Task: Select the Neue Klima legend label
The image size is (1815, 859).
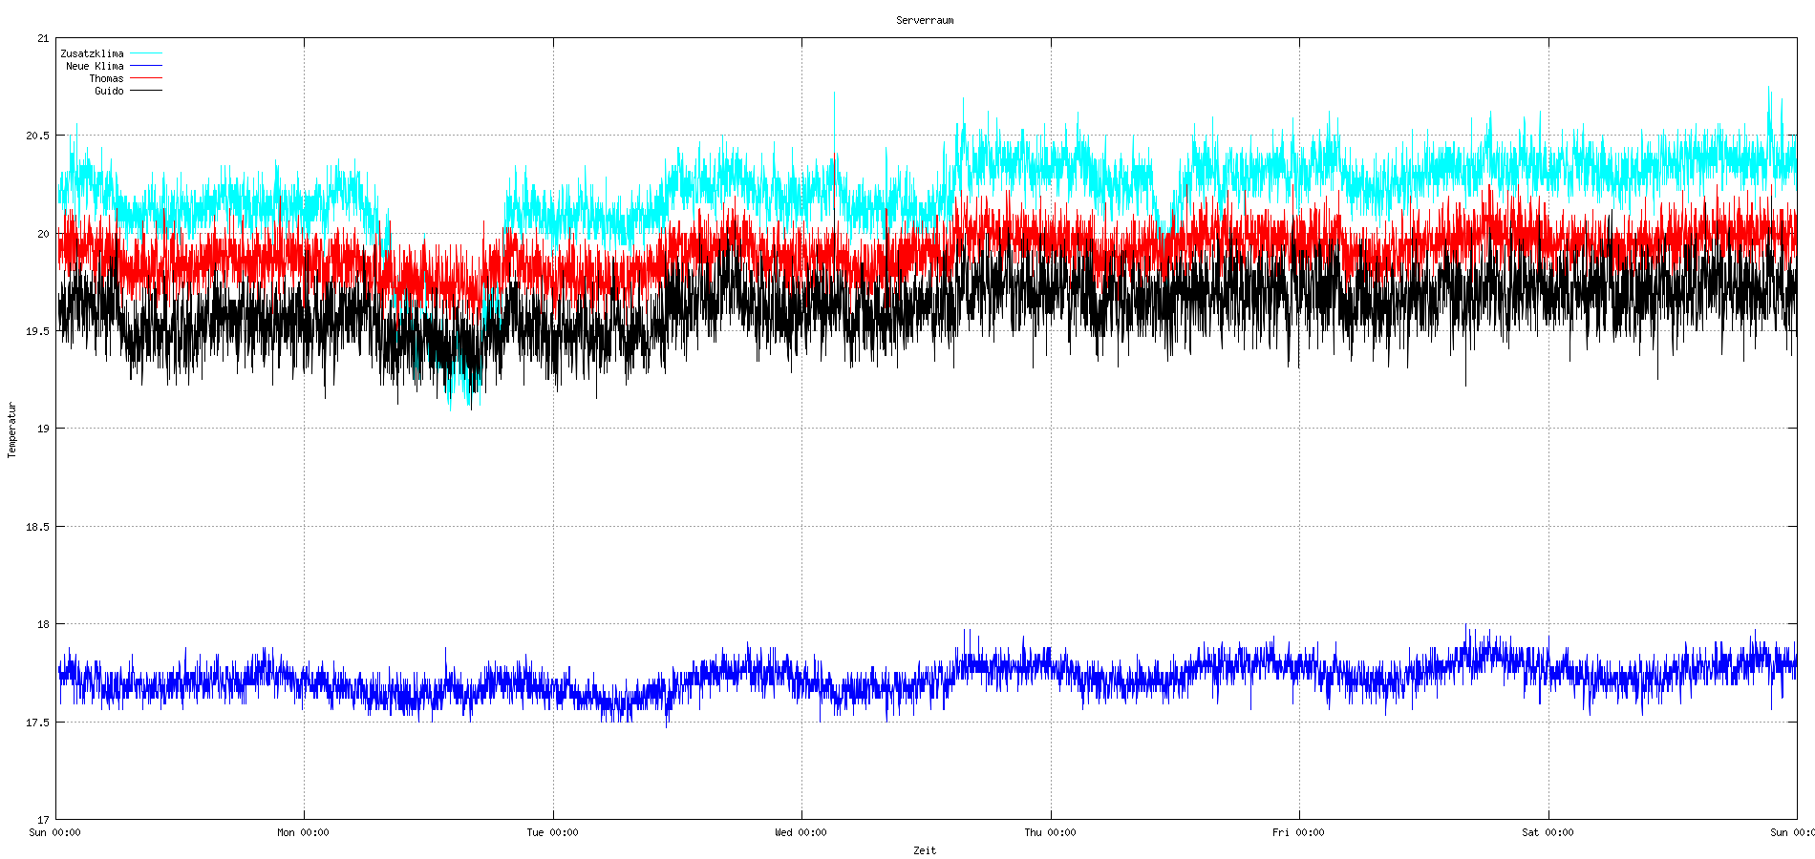Action: [x=95, y=66]
